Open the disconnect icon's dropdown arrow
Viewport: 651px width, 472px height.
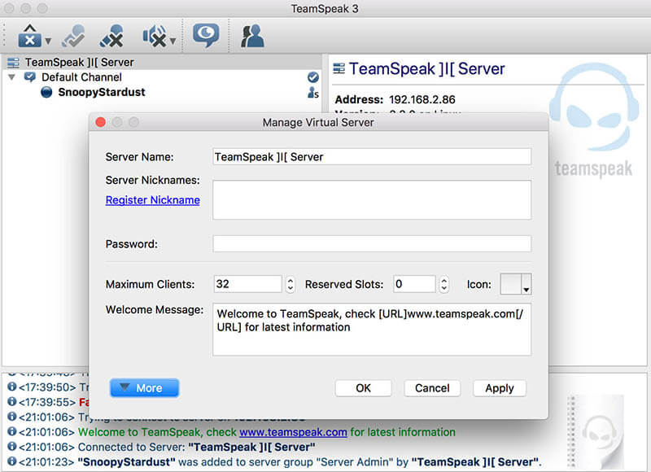coord(48,41)
